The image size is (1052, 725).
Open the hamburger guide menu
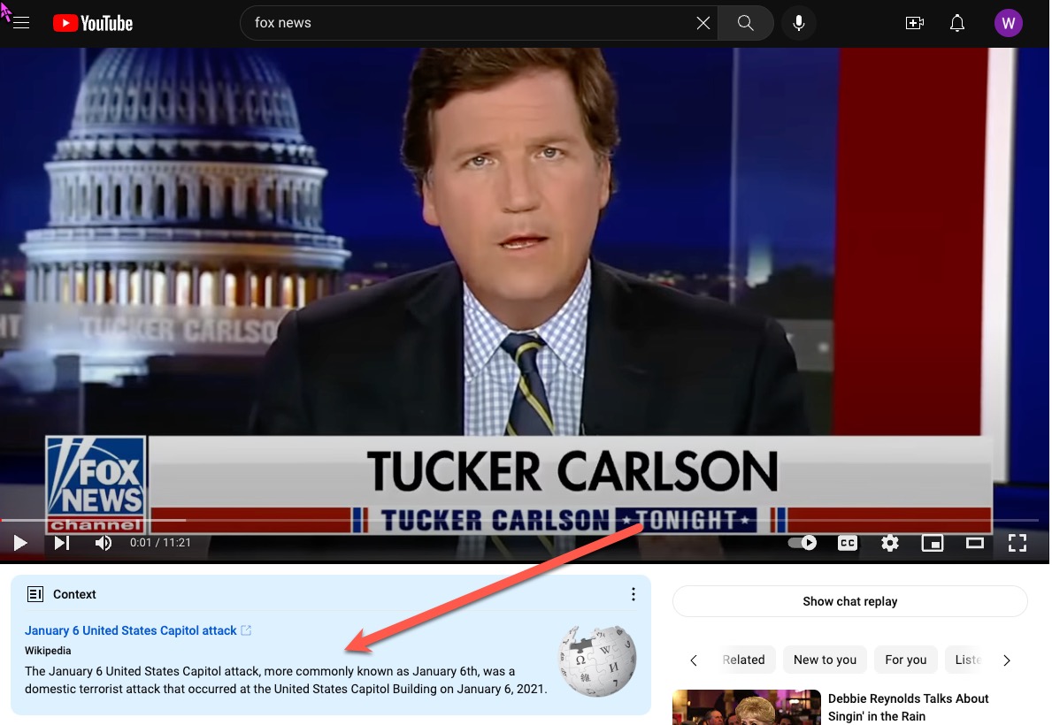(21, 23)
